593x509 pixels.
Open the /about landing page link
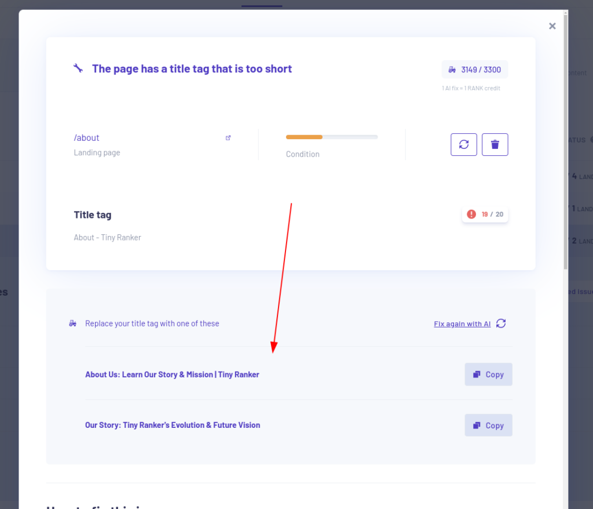point(86,138)
